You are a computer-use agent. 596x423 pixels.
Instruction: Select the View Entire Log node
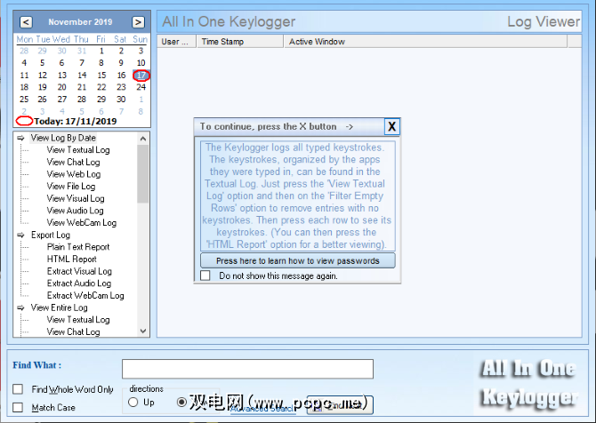(x=60, y=307)
